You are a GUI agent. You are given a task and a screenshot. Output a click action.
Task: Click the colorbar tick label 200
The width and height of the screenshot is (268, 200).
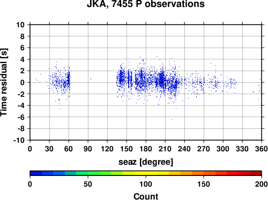coord(262,184)
